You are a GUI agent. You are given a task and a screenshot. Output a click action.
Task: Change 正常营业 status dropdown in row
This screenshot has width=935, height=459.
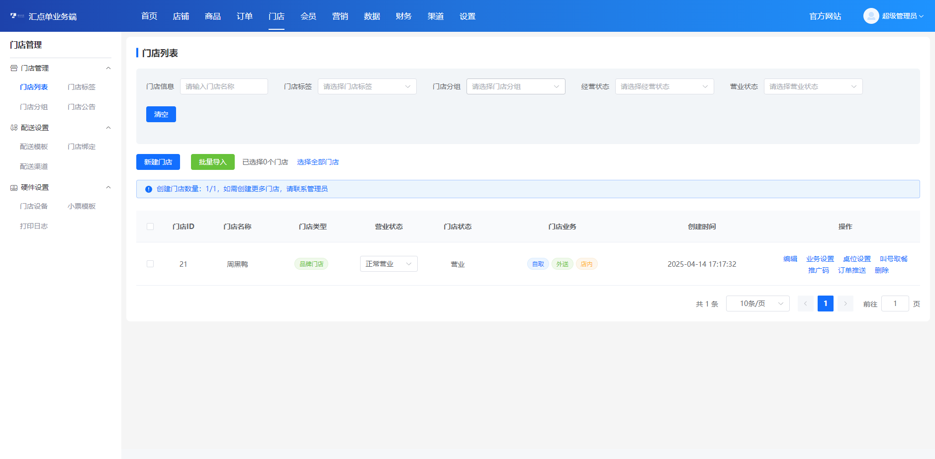[389, 264]
